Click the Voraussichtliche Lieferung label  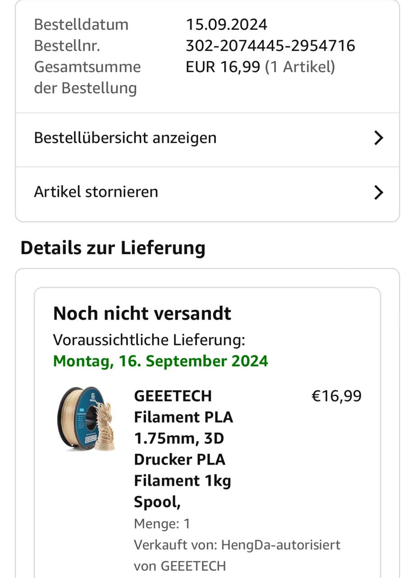(x=149, y=340)
